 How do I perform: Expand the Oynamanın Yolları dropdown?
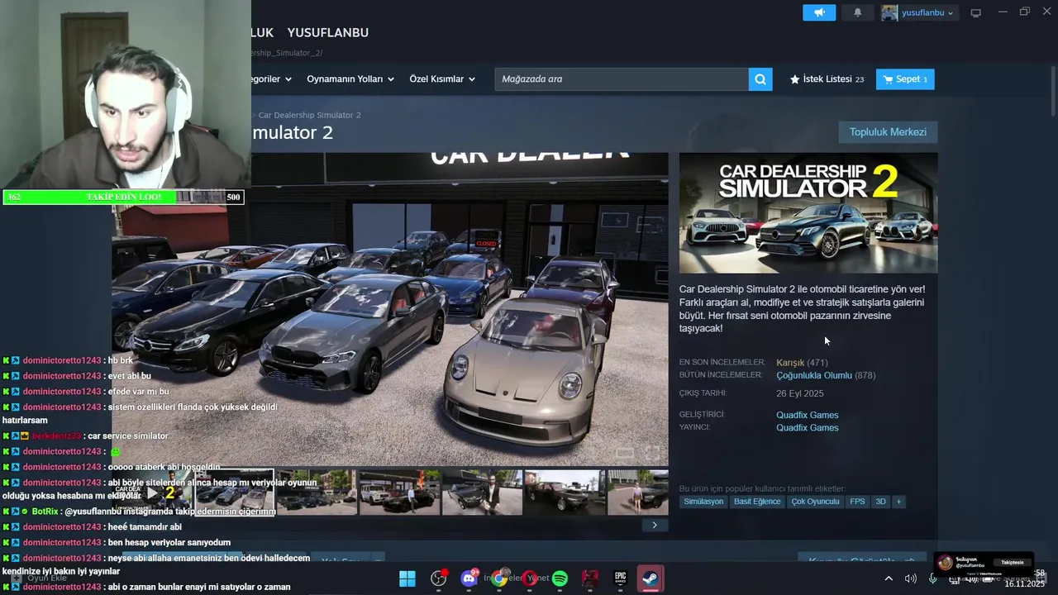click(x=350, y=79)
